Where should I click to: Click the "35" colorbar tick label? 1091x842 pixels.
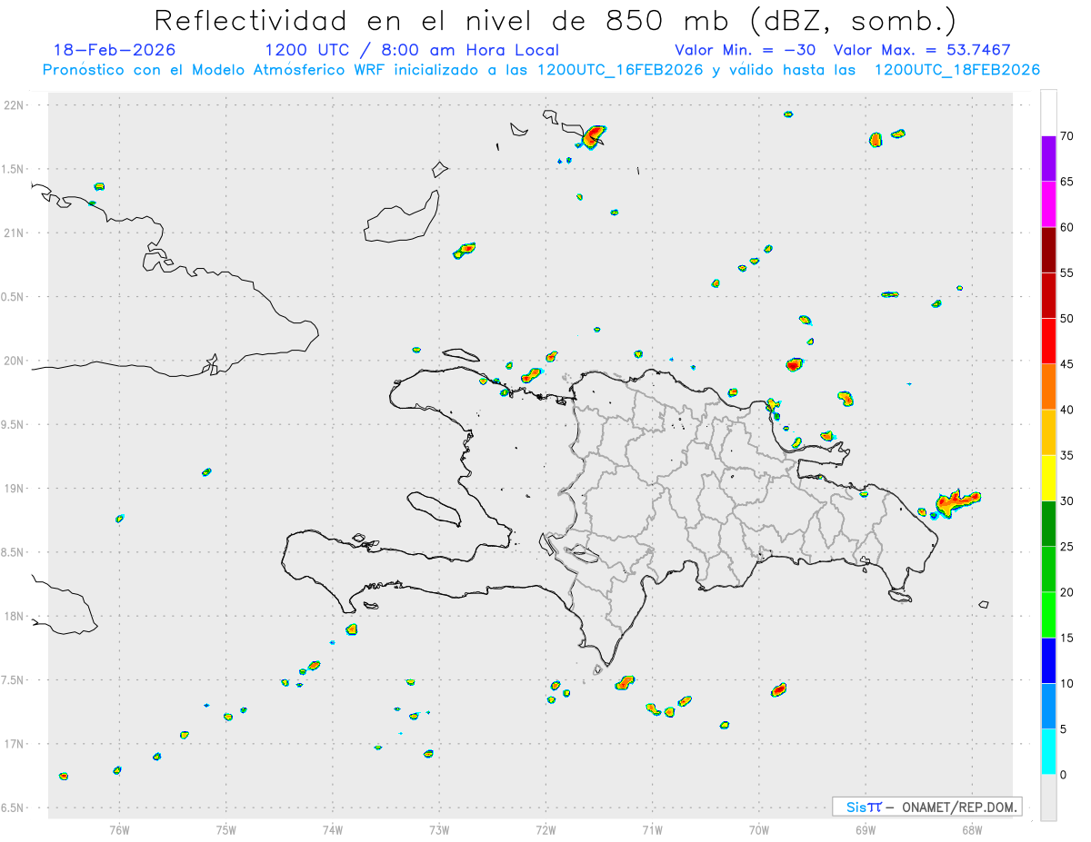click(x=1066, y=455)
